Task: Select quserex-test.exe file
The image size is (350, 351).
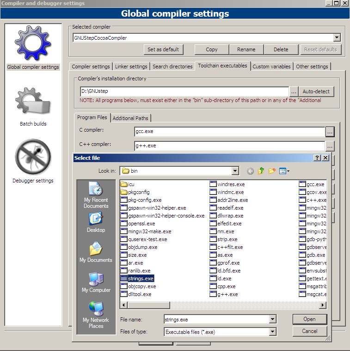Action: pos(144,239)
